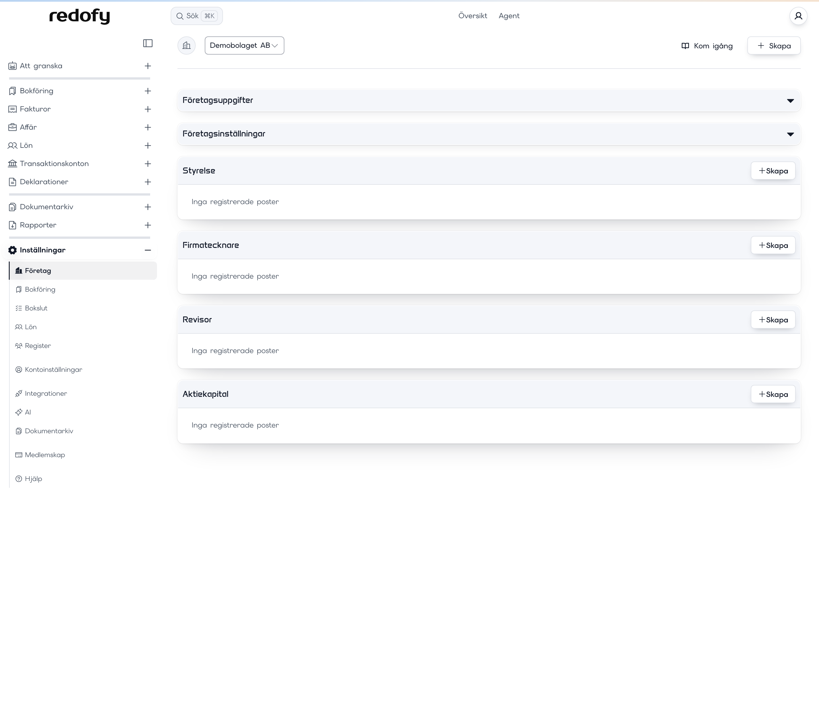Collapse Inställningar with minus

148,250
